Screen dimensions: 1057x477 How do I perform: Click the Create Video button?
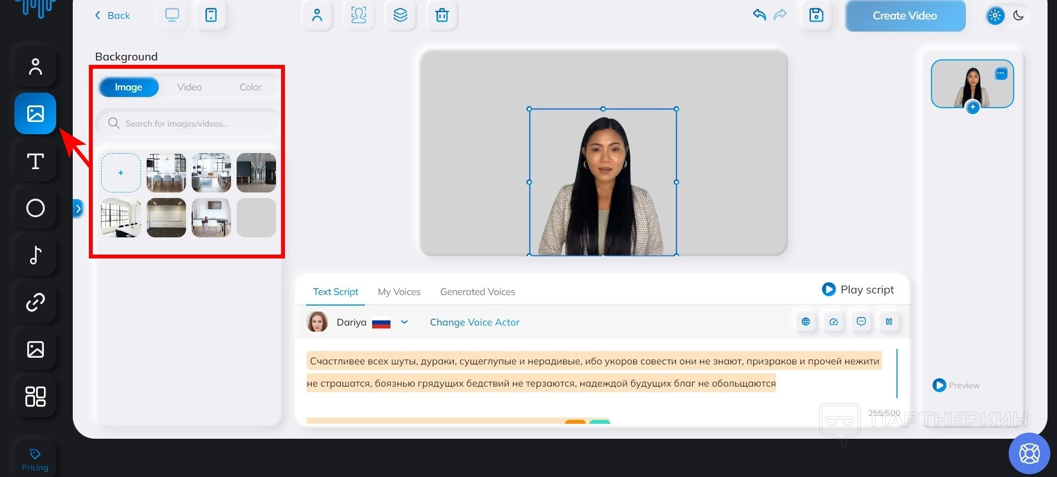pyautogui.click(x=904, y=16)
